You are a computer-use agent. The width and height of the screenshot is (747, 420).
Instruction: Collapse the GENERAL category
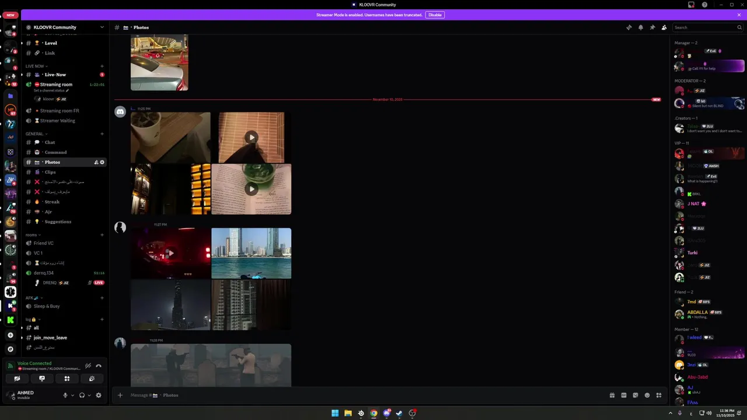[x=36, y=134]
